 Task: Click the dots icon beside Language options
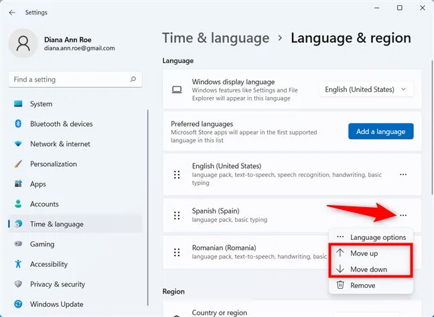coord(340,237)
